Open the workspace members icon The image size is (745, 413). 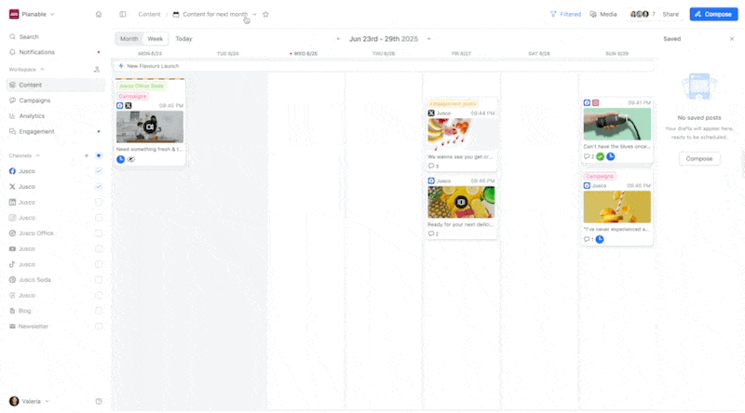click(97, 70)
